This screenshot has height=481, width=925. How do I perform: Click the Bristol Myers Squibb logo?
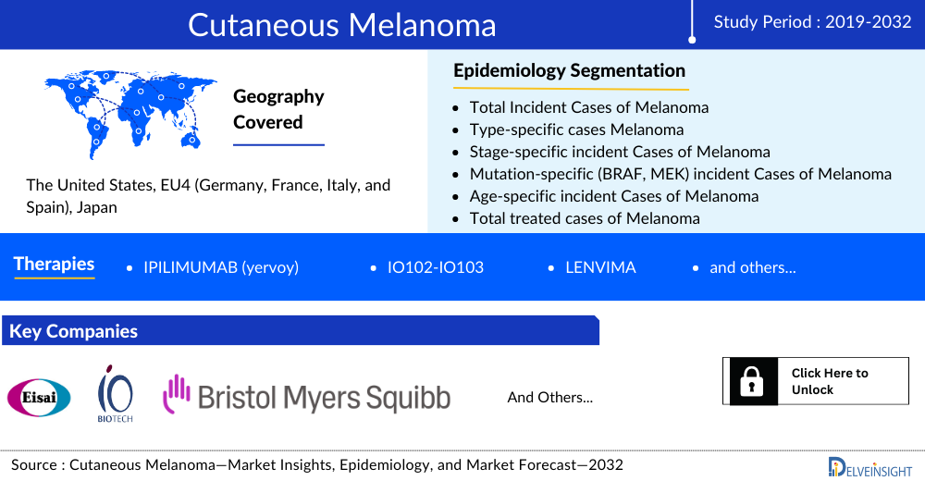[x=307, y=397]
